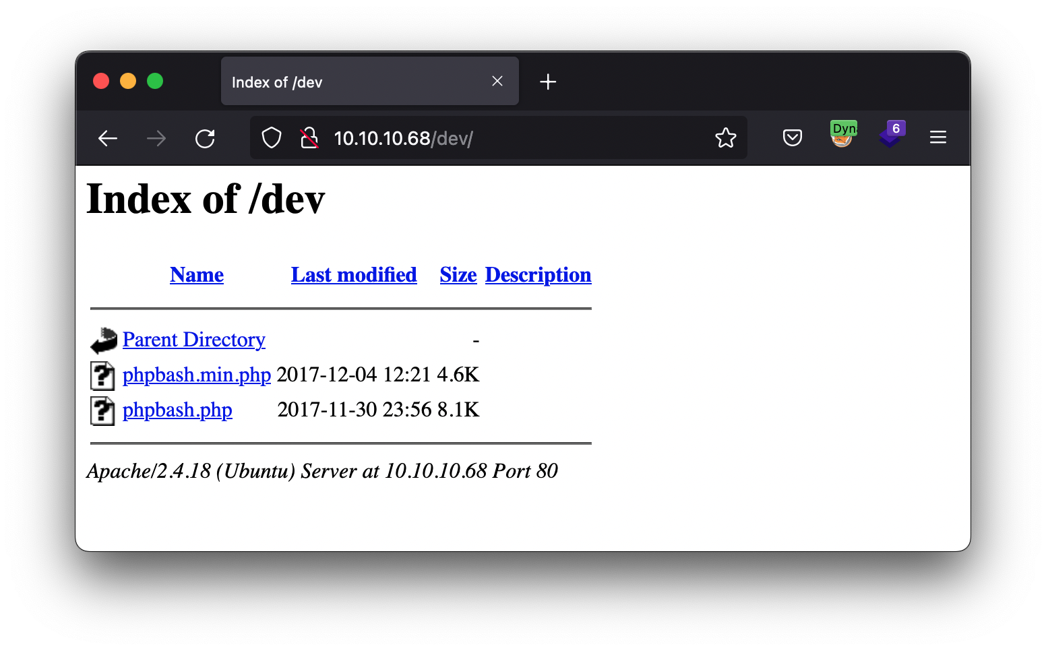Open the Dyn extension icon

[842, 134]
